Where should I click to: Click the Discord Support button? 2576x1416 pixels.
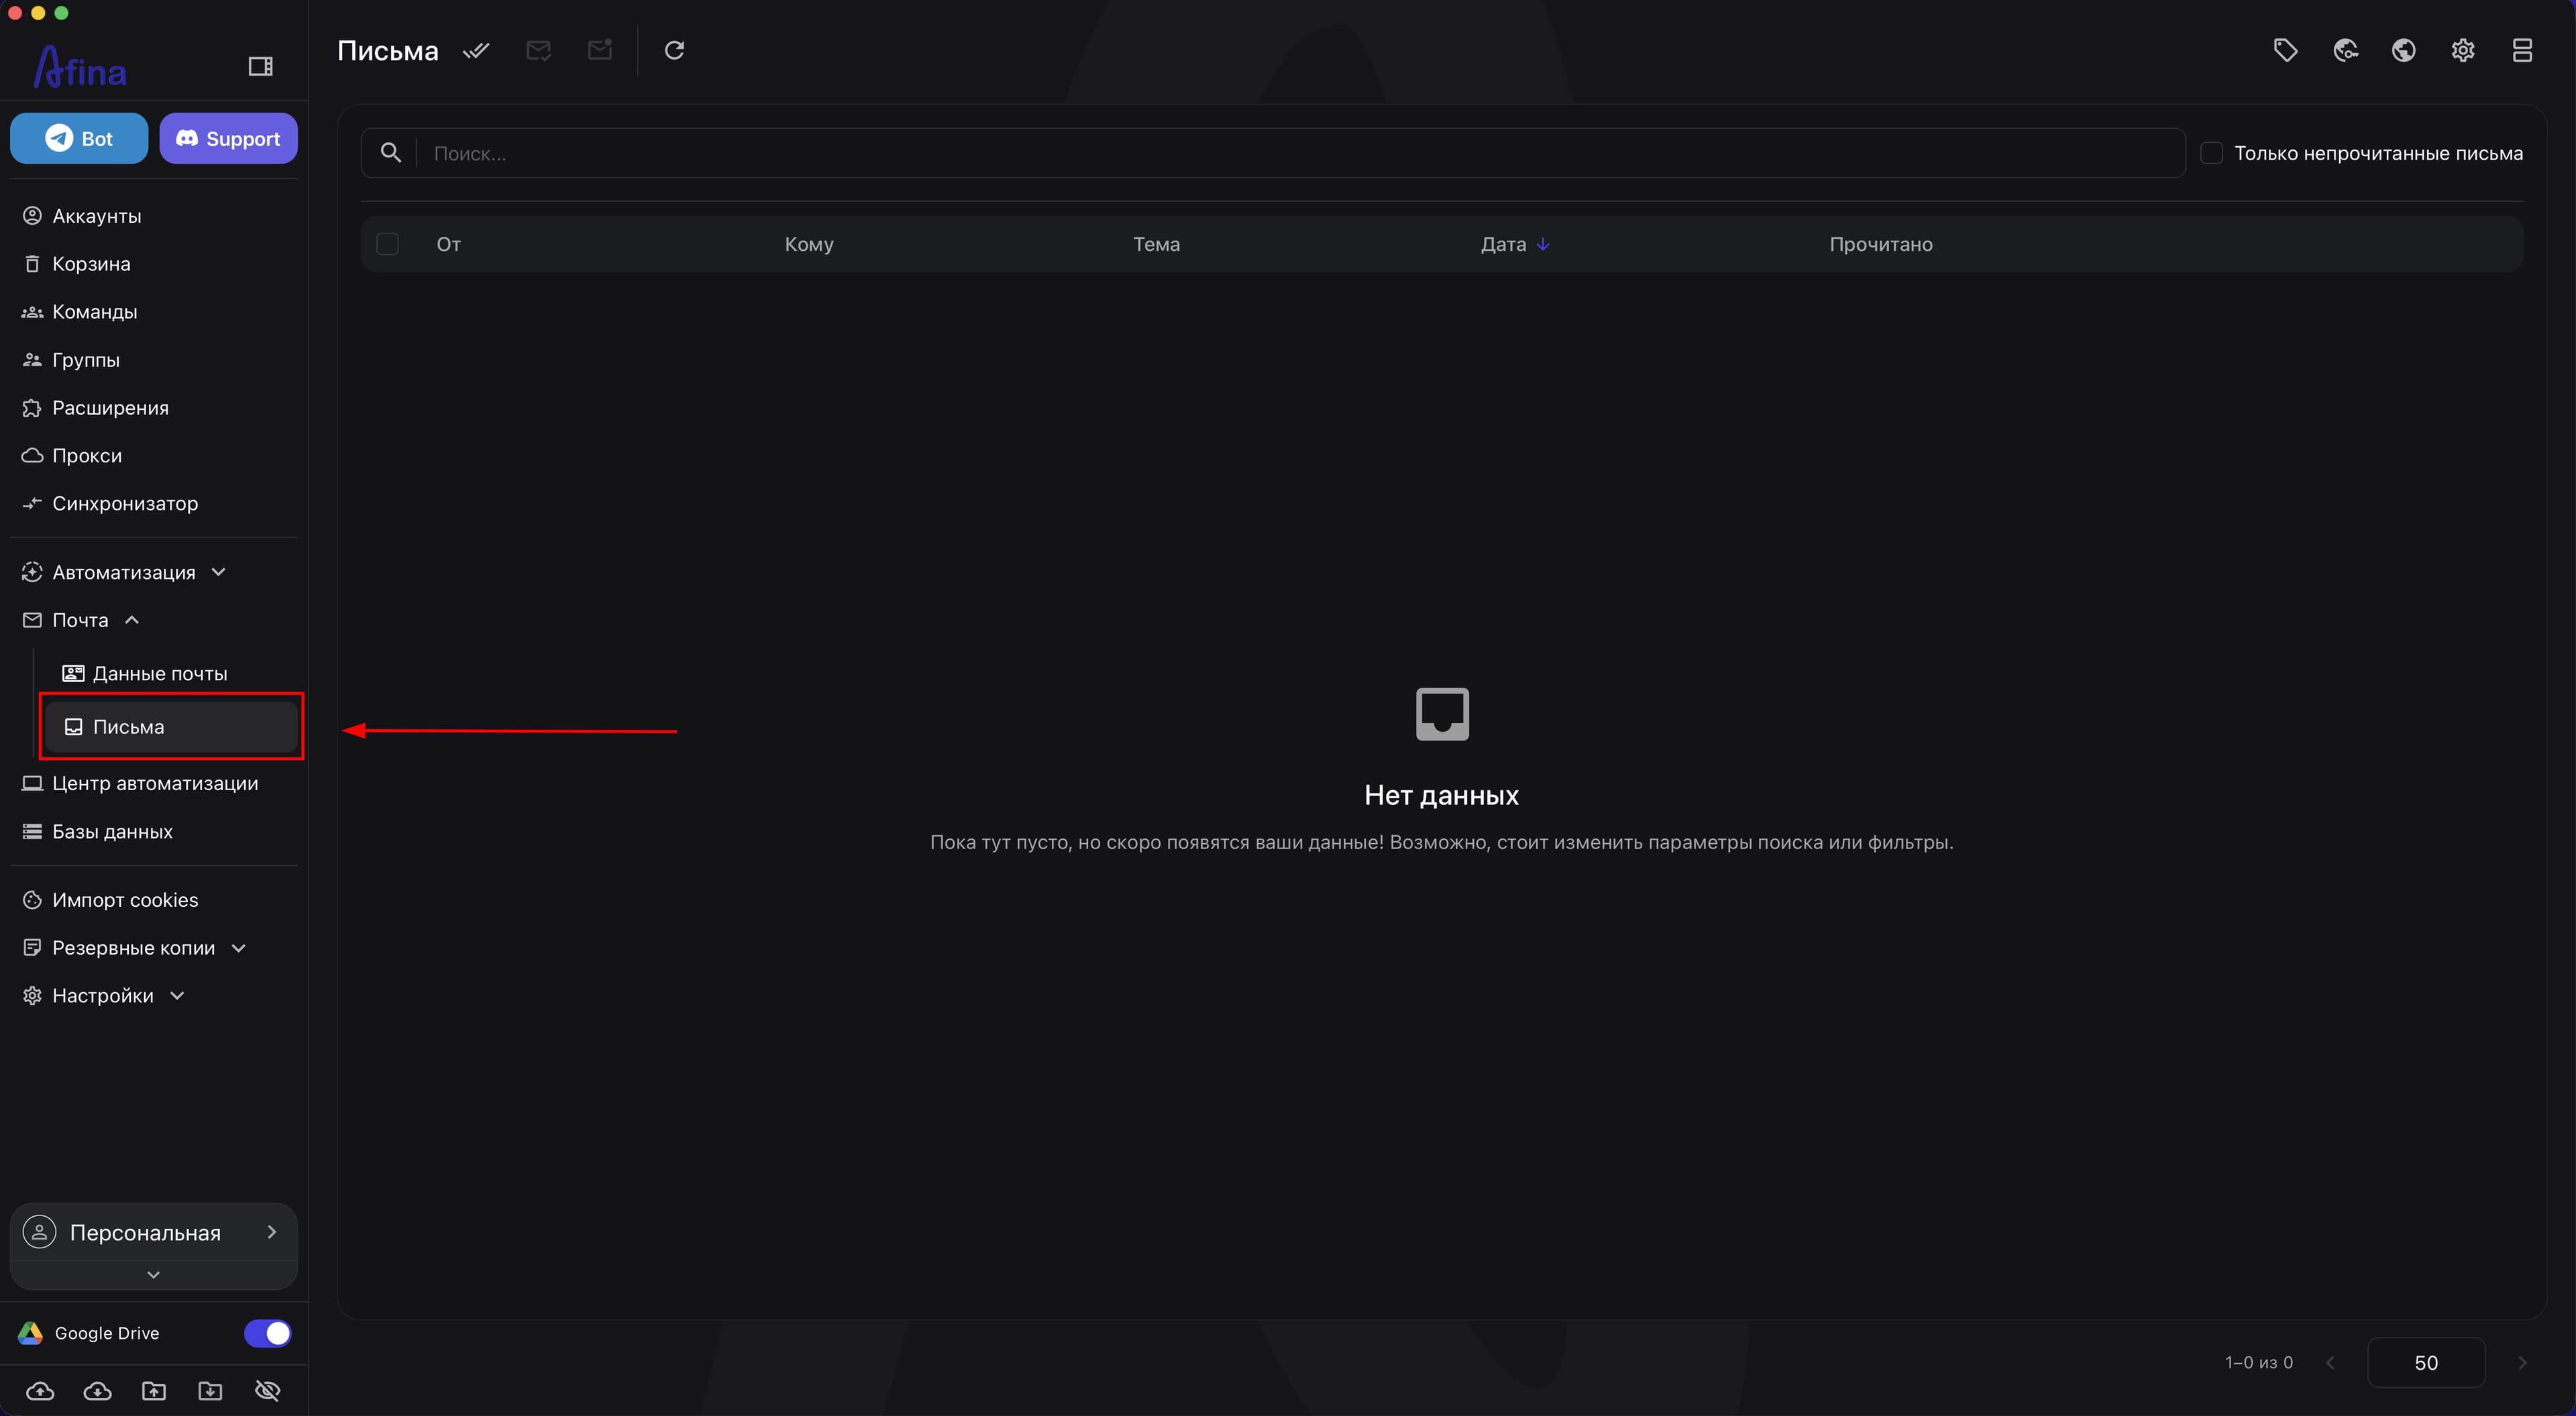click(x=228, y=138)
